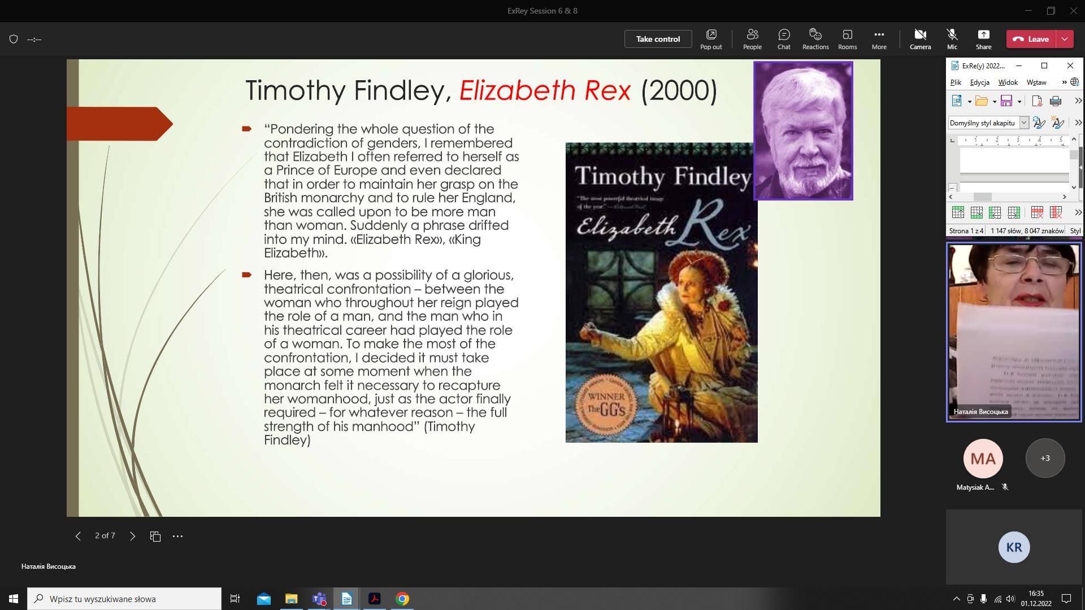Image resolution: width=1085 pixels, height=610 pixels.
Task: Open Mail app from taskbar
Action: pyautogui.click(x=264, y=599)
